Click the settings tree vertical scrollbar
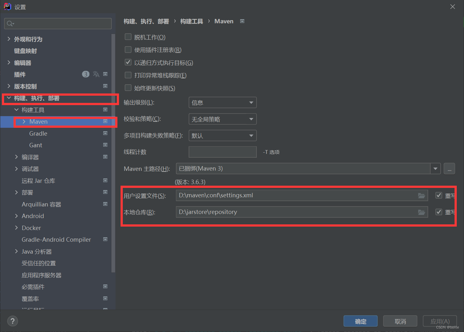Viewport: 464px width, 332px height. [x=113, y=153]
